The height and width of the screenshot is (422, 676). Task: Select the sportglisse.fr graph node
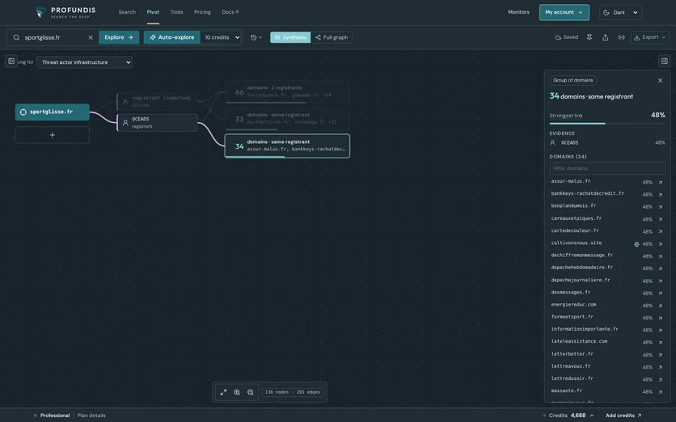point(53,112)
